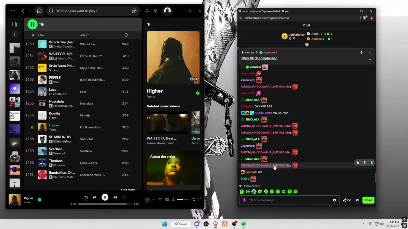Open the pinned message three-dot options

coord(370,52)
